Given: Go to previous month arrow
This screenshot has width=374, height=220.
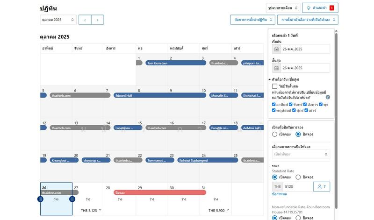Looking at the screenshot, I should 85,20.
